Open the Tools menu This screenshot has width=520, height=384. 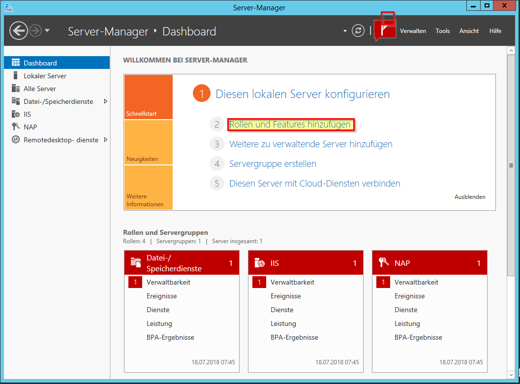click(443, 31)
